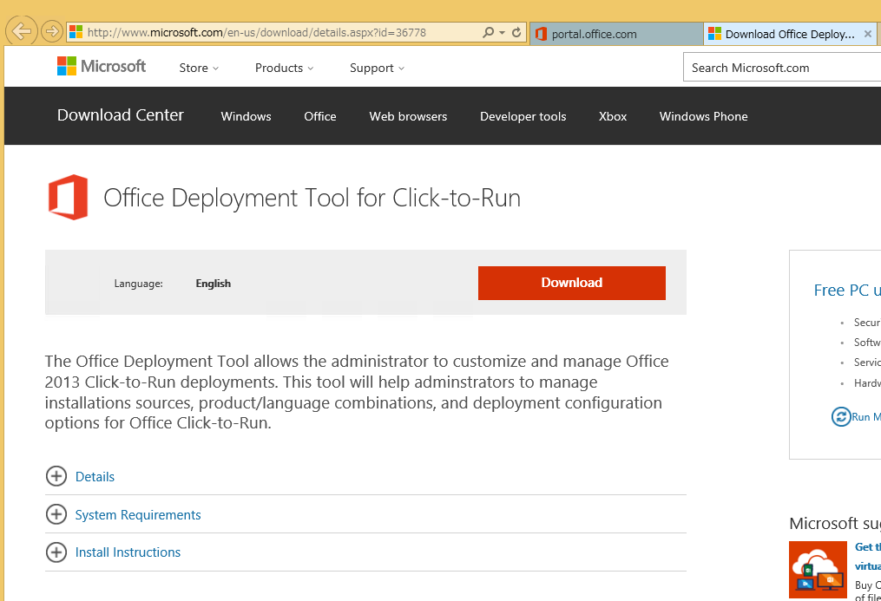Open the Windows downloads menu item
Viewport: 881px width, 601px height.
pyautogui.click(x=247, y=116)
